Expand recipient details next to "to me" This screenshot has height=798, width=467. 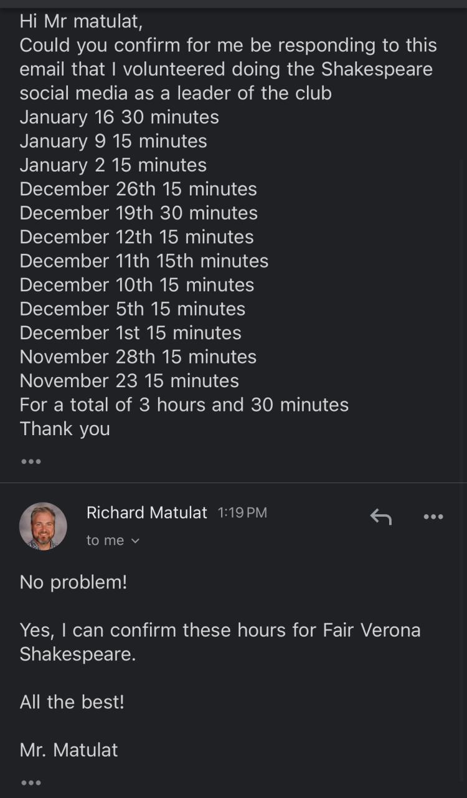[x=136, y=541]
